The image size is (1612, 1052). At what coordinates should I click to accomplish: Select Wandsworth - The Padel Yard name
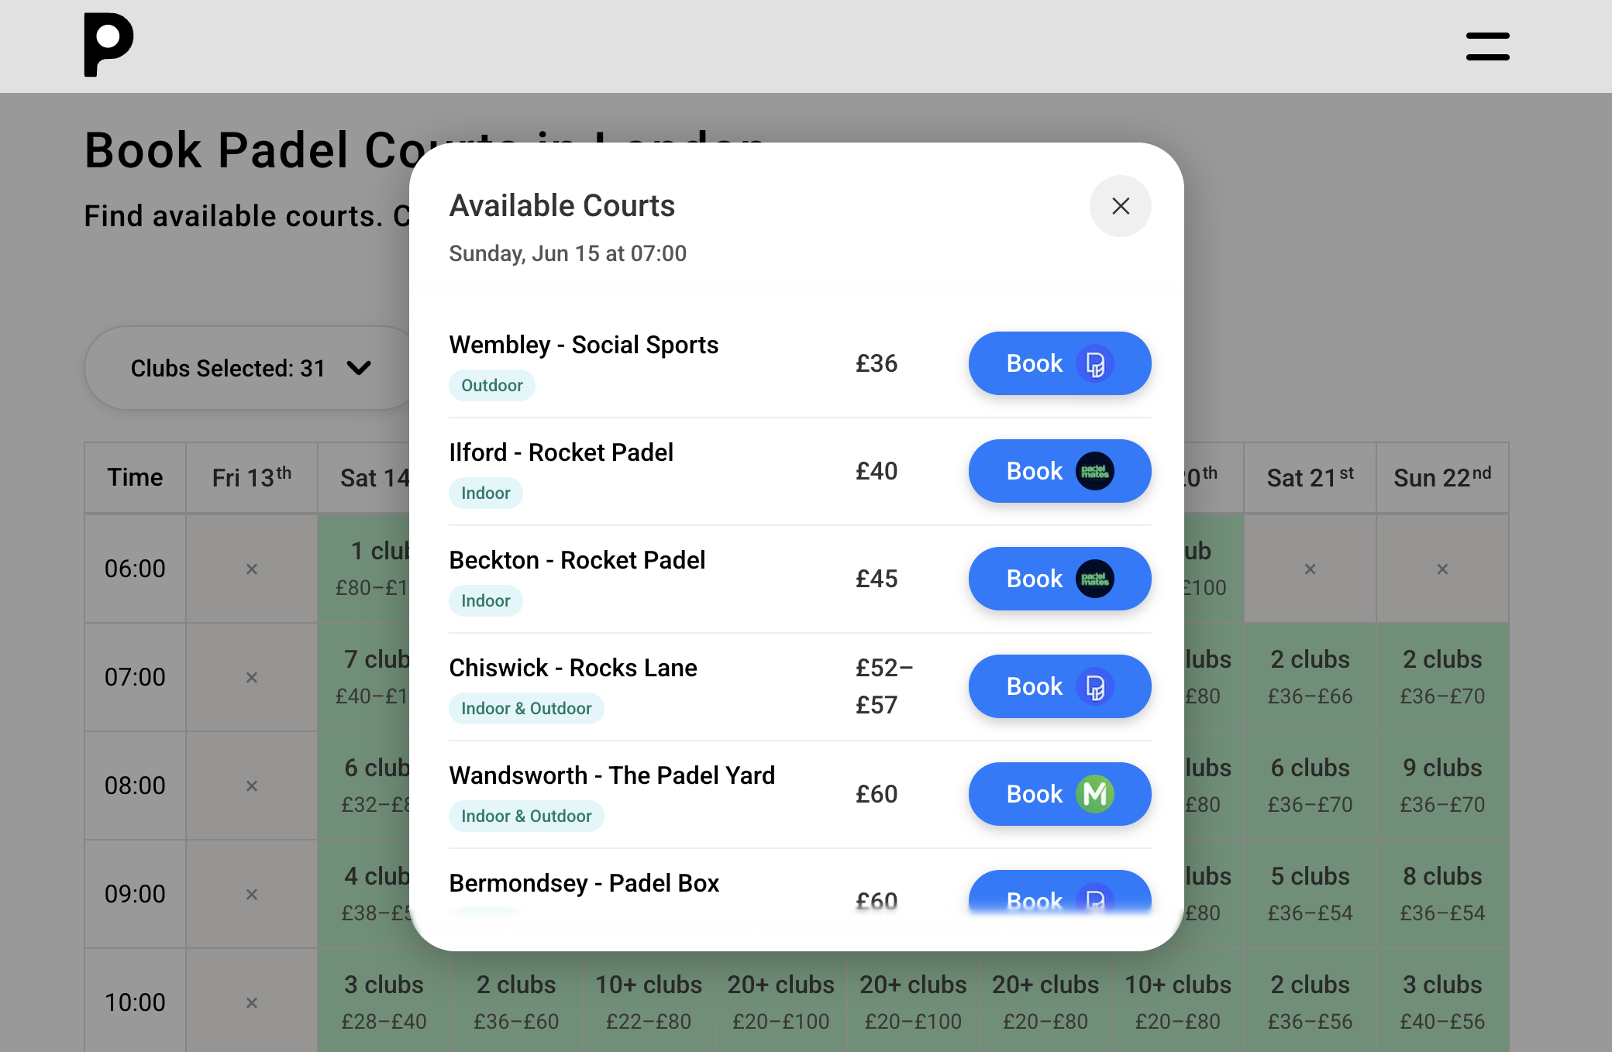click(x=611, y=775)
